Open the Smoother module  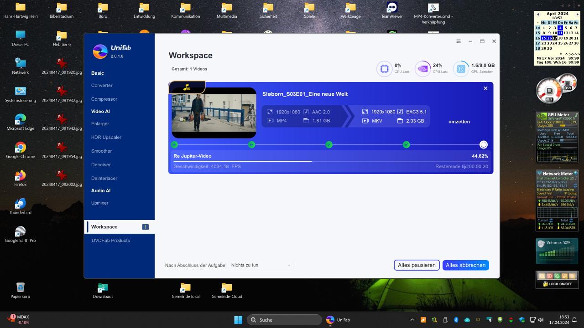[x=101, y=151]
